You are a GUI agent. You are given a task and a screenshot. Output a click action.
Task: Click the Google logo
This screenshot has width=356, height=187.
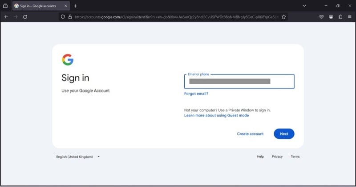[68, 60]
